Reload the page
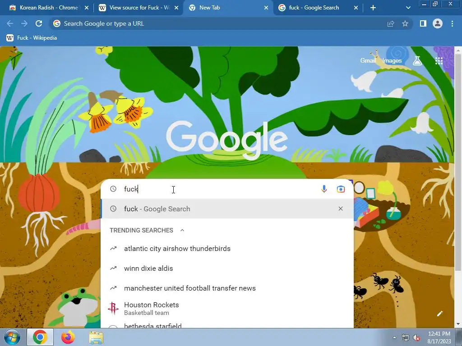 coord(39,23)
